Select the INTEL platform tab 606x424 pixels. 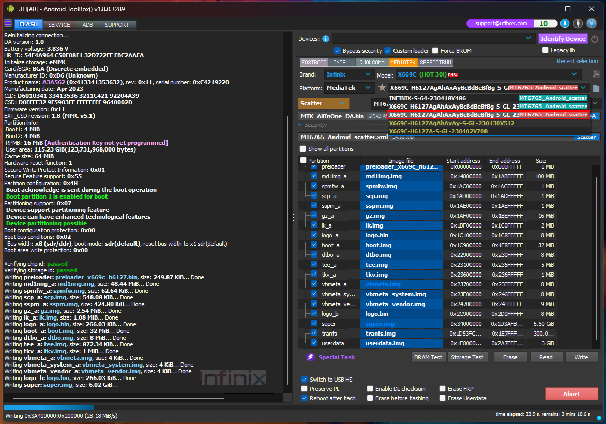[x=341, y=62]
